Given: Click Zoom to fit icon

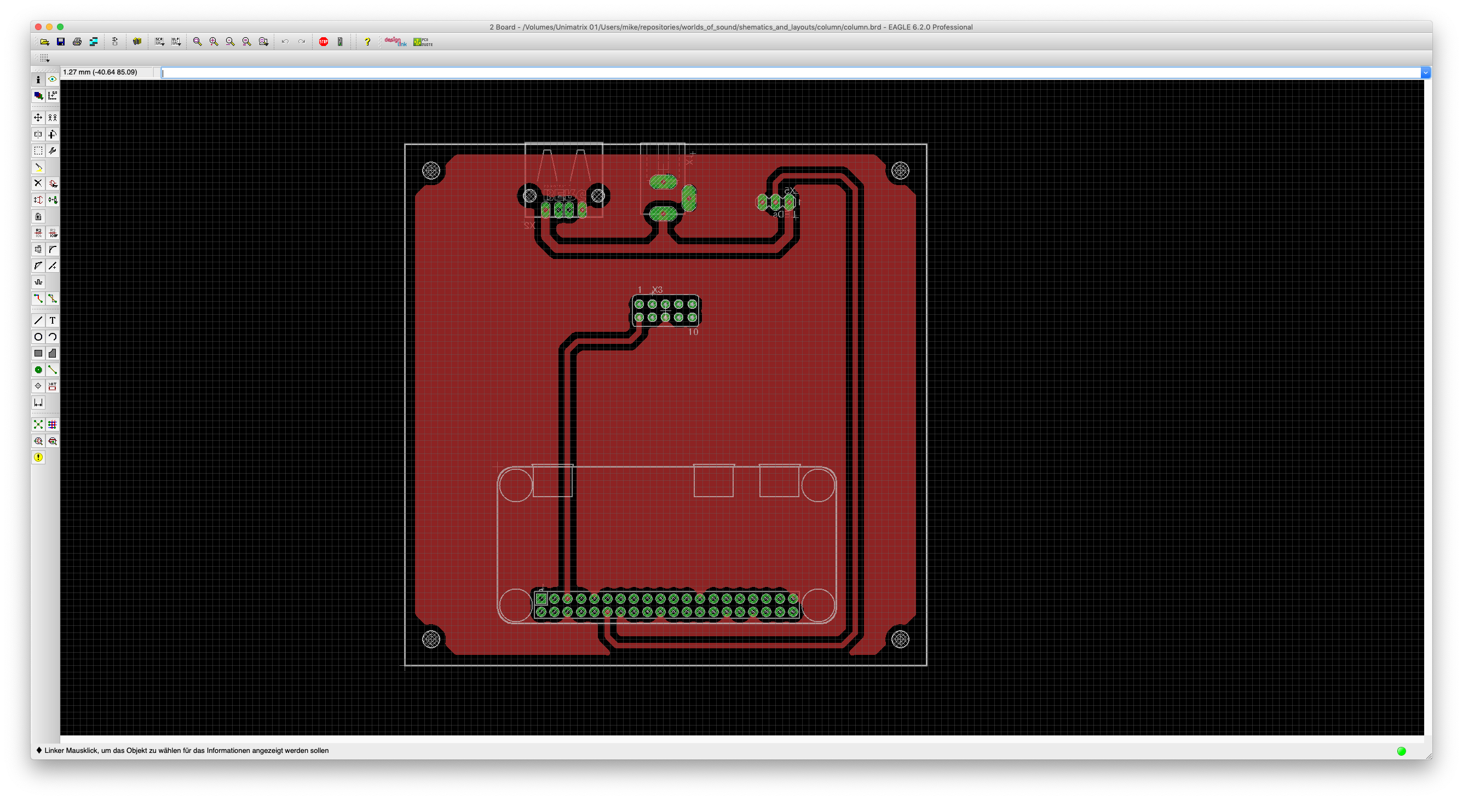Looking at the screenshot, I should [197, 42].
